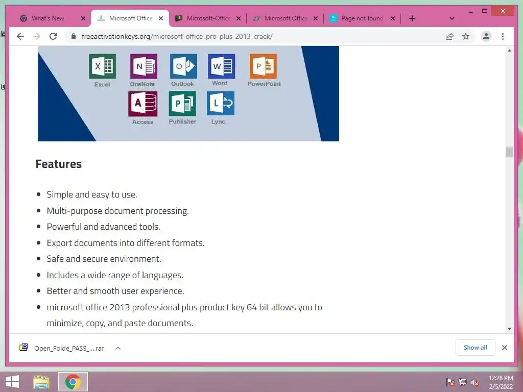Viewport: 523px width, 392px height.
Task: Click the Features heading
Action: click(59, 164)
